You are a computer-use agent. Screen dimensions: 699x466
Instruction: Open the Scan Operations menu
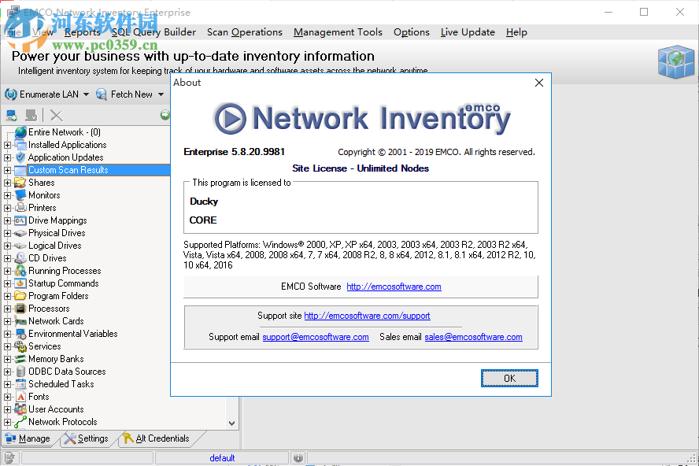point(244,32)
